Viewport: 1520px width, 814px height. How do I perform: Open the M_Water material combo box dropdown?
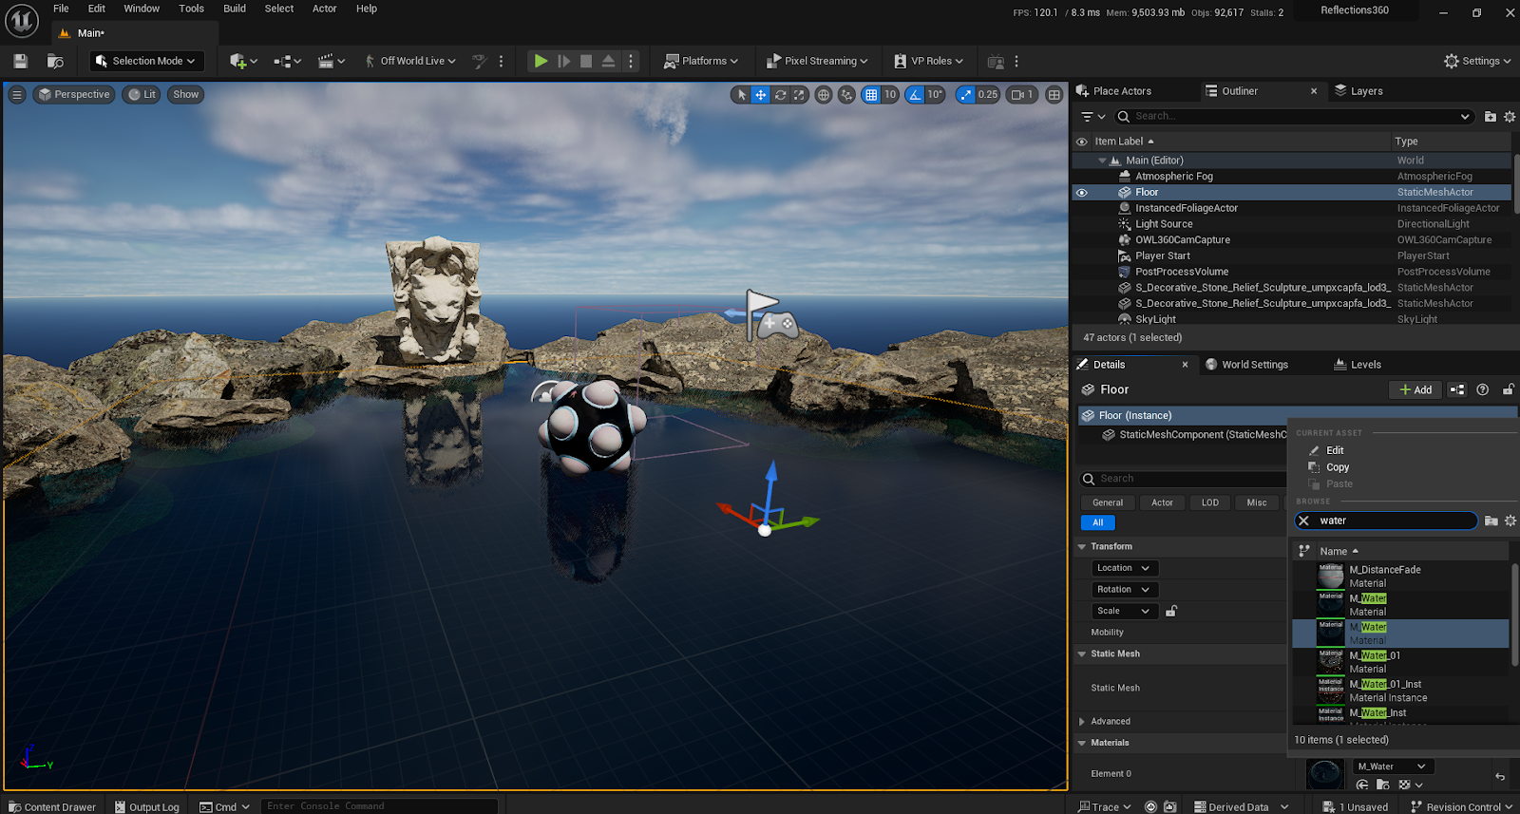[1393, 767]
